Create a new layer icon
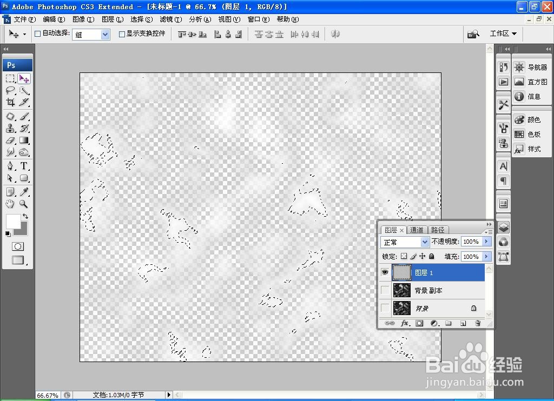The image size is (554, 401). tap(463, 323)
